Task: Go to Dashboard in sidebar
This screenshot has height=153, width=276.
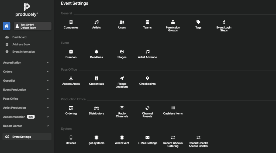Action: (19, 37)
